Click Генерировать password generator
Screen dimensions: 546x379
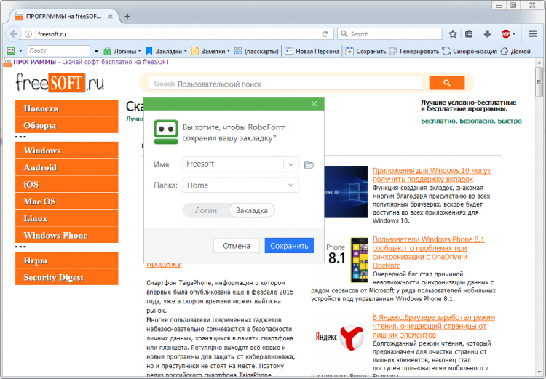click(414, 51)
